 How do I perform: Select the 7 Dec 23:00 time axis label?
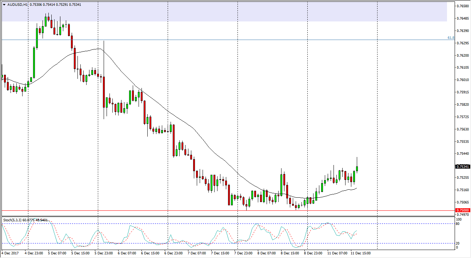pos(244,253)
